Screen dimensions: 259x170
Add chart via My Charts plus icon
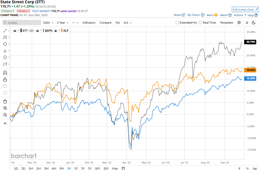[x=203, y=15]
